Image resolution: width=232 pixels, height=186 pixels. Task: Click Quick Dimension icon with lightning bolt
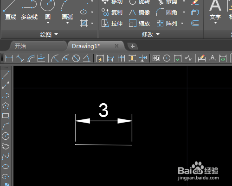[100, 59]
